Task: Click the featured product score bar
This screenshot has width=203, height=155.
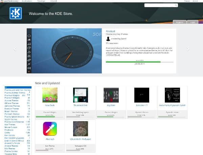Action: [x=140, y=62]
